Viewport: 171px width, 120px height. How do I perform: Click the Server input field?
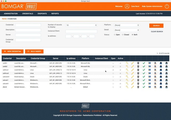tap(28, 35)
